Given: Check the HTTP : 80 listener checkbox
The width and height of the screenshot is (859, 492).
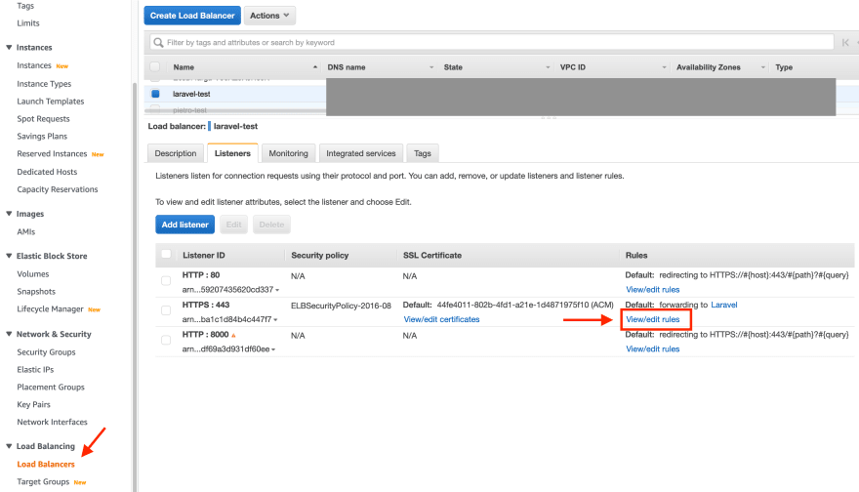Looking at the screenshot, I should point(166,281).
